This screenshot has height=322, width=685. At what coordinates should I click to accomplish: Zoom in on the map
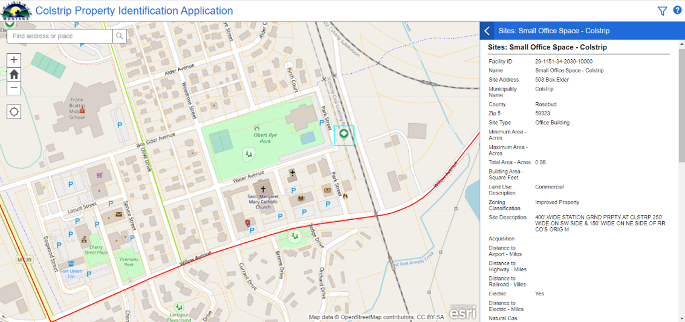14,60
